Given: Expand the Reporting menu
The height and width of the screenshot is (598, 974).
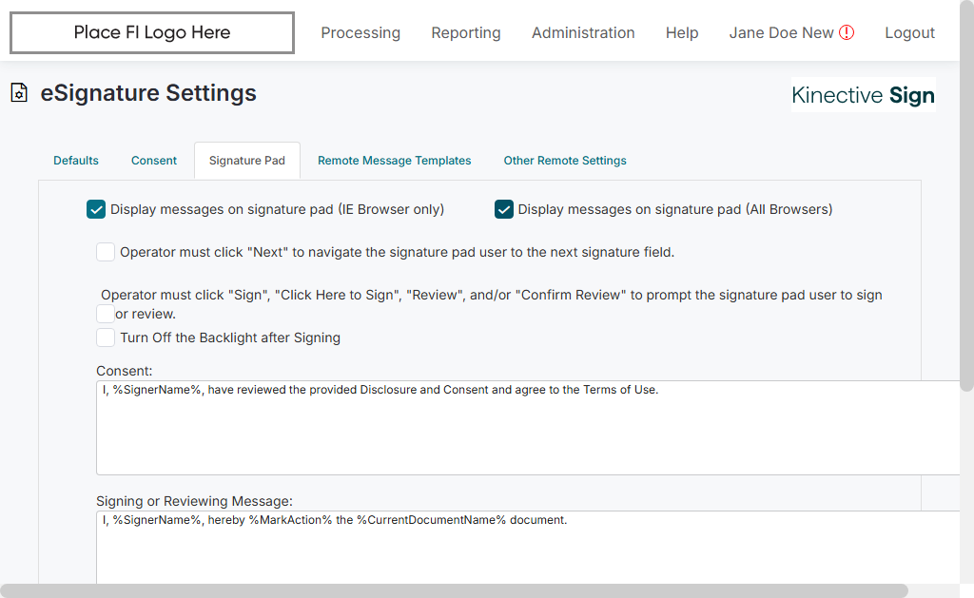Looking at the screenshot, I should [466, 33].
